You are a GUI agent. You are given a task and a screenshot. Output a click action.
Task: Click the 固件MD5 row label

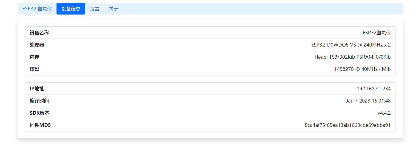[x=40, y=125]
